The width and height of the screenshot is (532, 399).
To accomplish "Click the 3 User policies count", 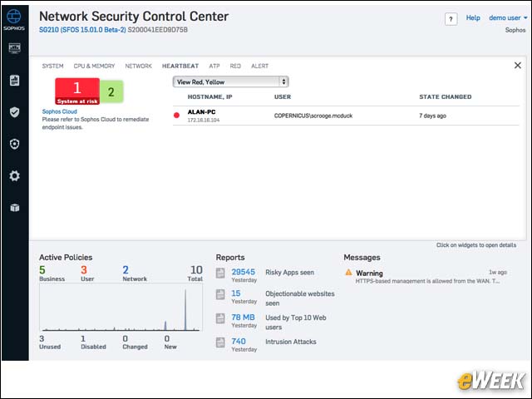I will pos(84,269).
